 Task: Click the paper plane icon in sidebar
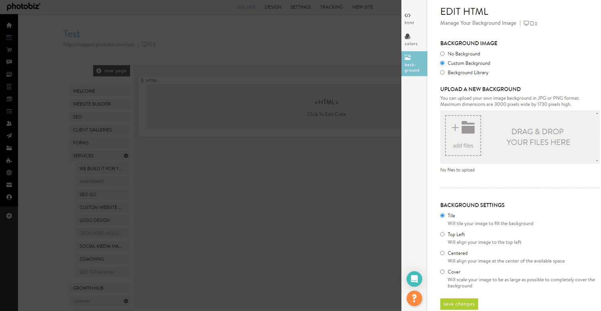9,136
